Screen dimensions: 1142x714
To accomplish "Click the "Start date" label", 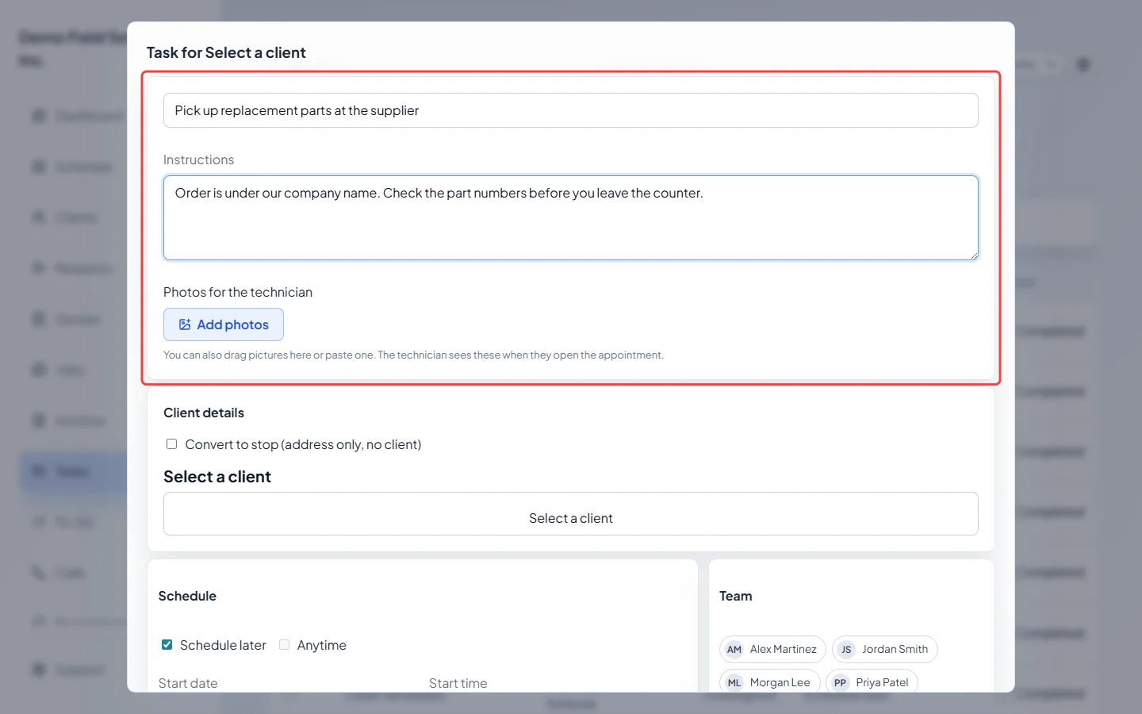I will pyautogui.click(x=188, y=683).
